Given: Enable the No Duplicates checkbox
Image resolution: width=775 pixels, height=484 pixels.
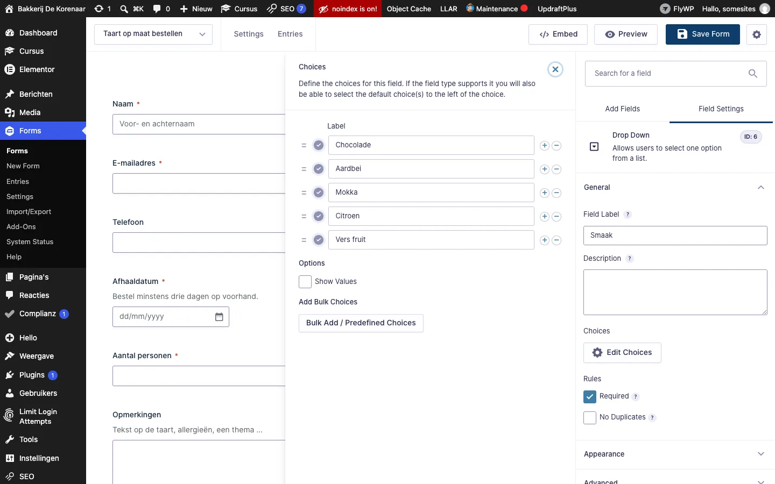Looking at the screenshot, I should click(590, 418).
